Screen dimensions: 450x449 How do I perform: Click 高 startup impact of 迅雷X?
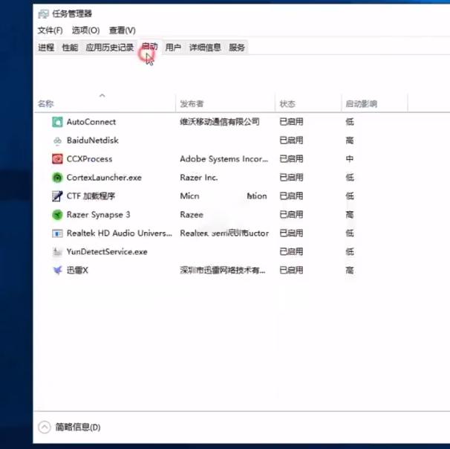[350, 270]
